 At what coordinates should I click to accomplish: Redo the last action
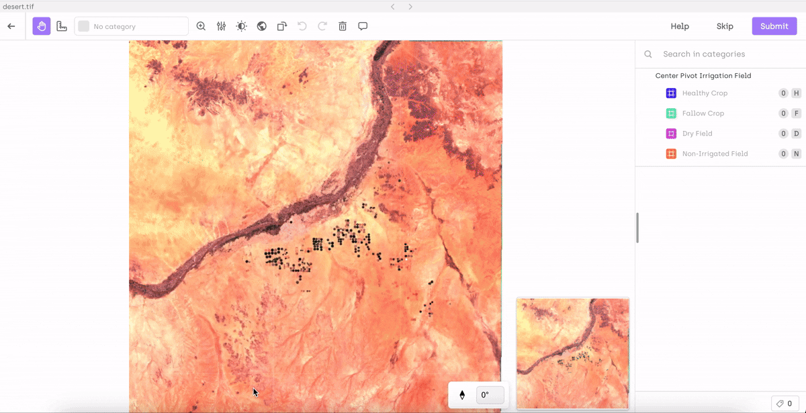click(322, 26)
